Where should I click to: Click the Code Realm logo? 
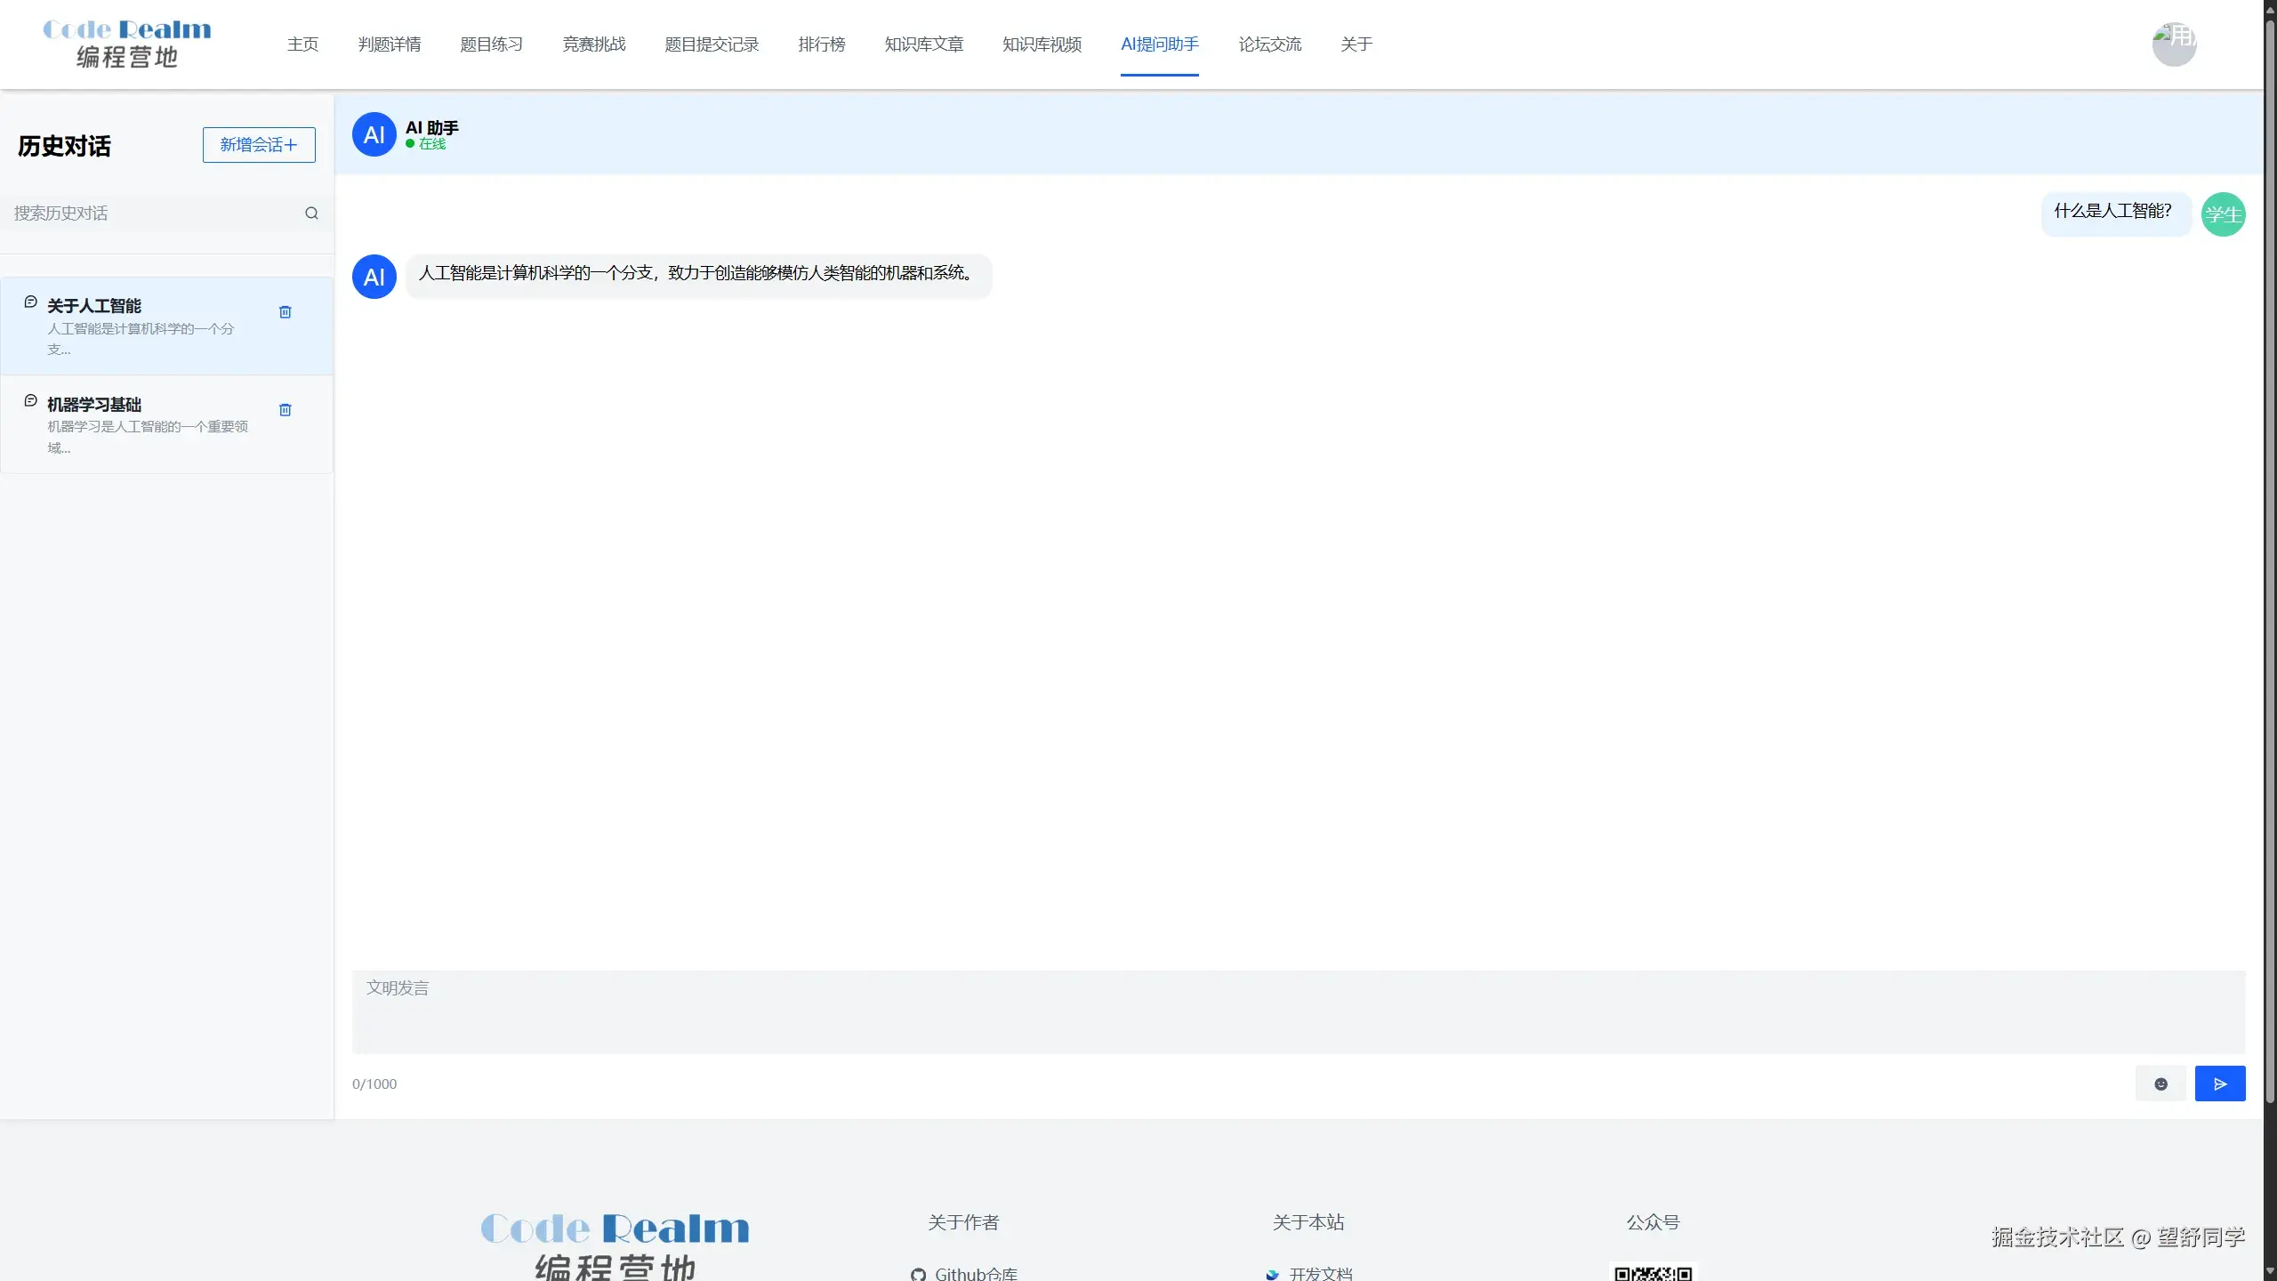pyautogui.click(x=127, y=43)
